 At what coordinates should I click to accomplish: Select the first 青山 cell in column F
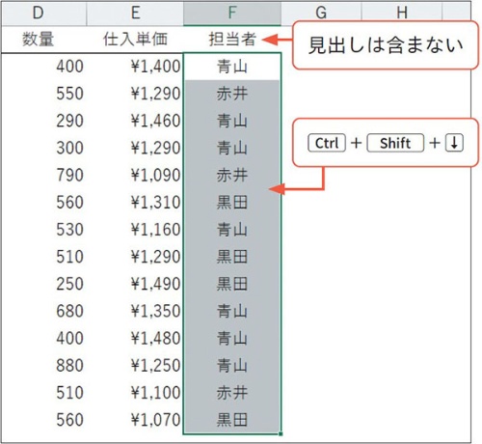pyautogui.click(x=232, y=67)
